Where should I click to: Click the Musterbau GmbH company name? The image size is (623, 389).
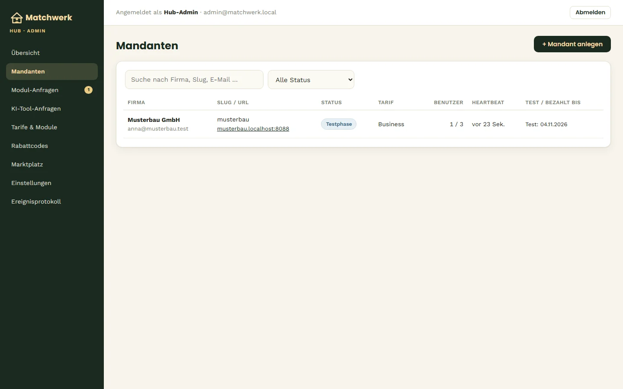[154, 120]
